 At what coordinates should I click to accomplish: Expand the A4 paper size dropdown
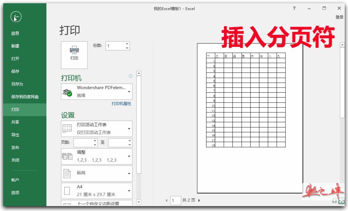[x=129, y=191]
